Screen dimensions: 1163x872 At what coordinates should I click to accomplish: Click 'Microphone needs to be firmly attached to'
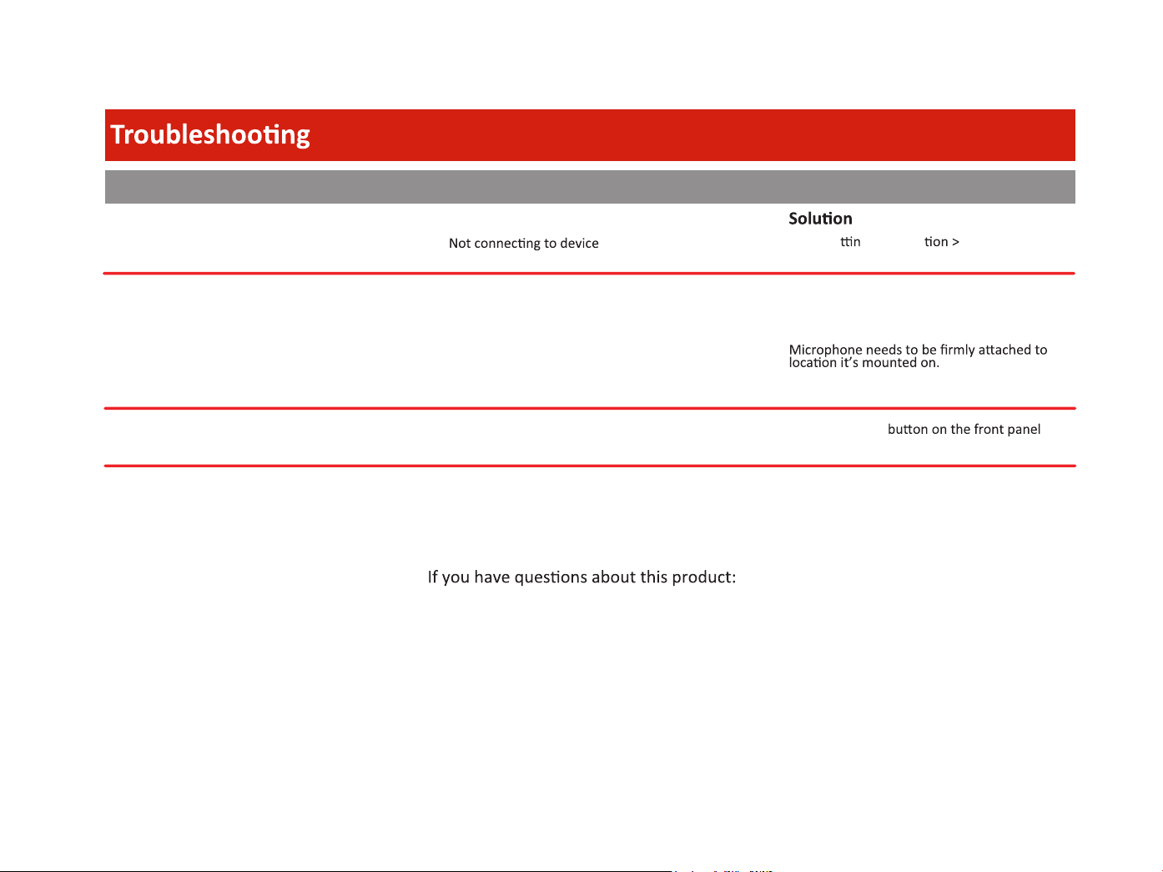918,350
